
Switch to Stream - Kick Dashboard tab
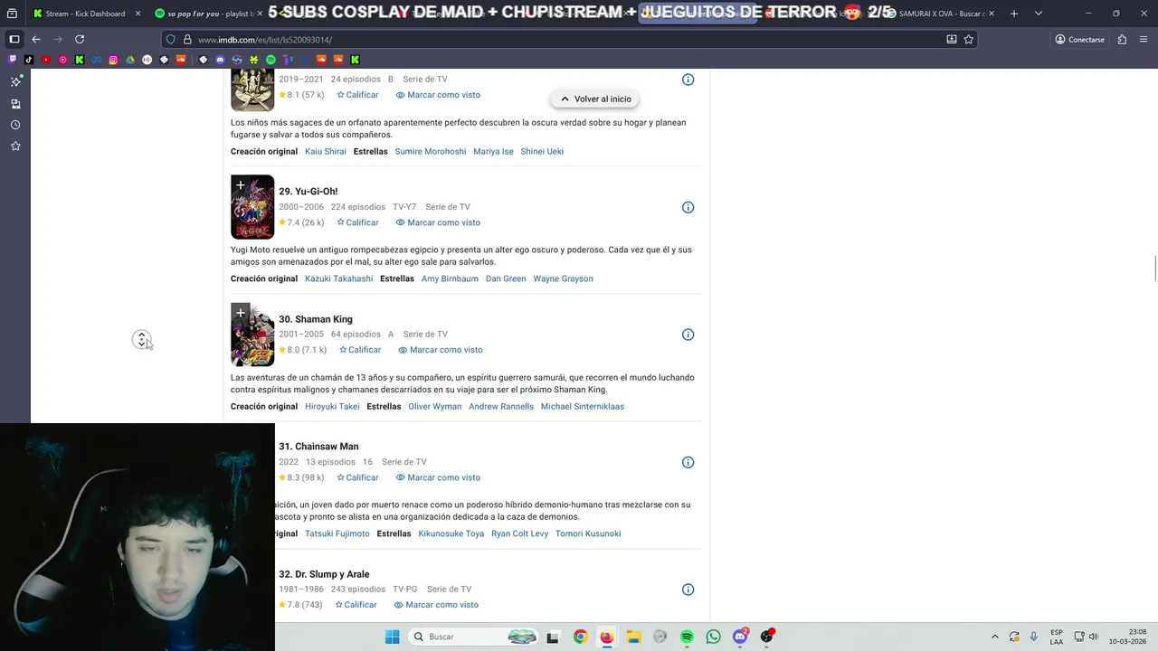coord(85,14)
